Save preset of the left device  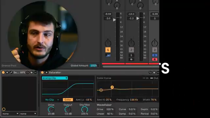(x=31, y=72)
